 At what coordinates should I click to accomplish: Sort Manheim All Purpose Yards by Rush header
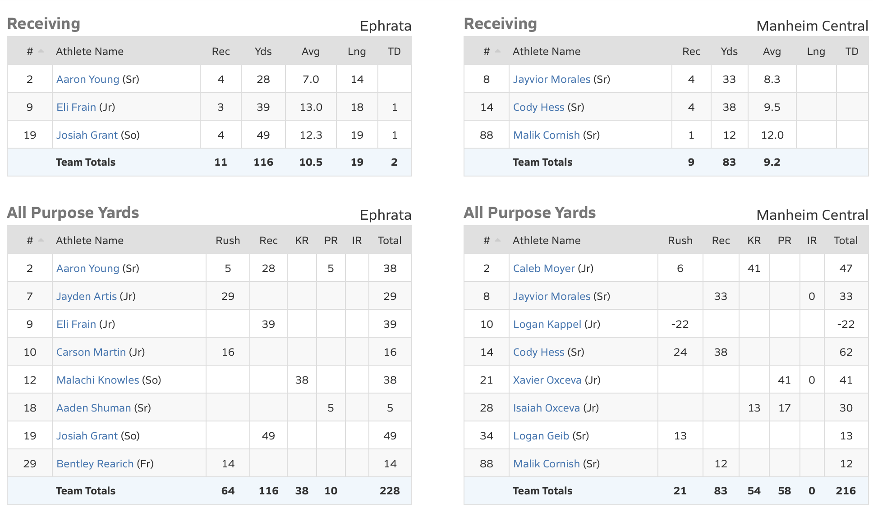(680, 240)
